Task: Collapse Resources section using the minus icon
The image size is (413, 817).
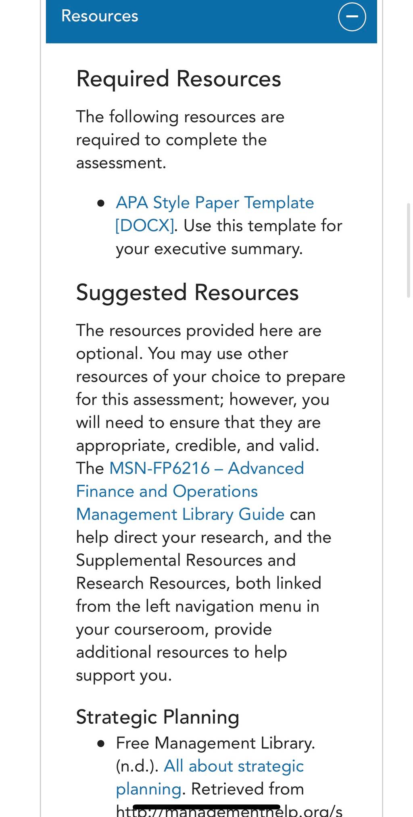Action: [352, 17]
